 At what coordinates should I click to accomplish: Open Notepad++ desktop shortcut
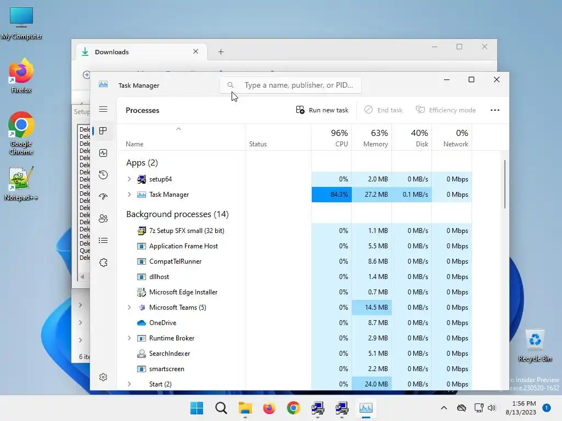click(21, 184)
